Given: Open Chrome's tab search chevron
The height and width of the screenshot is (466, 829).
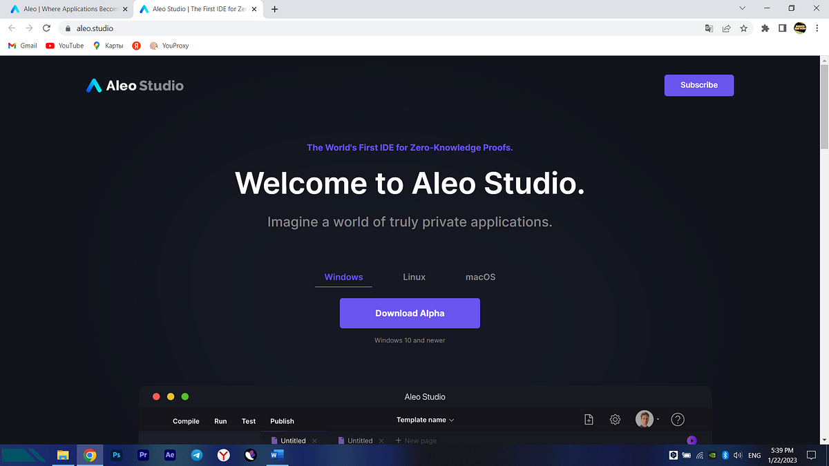Looking at the screenshot, I should tap(742, 8).
